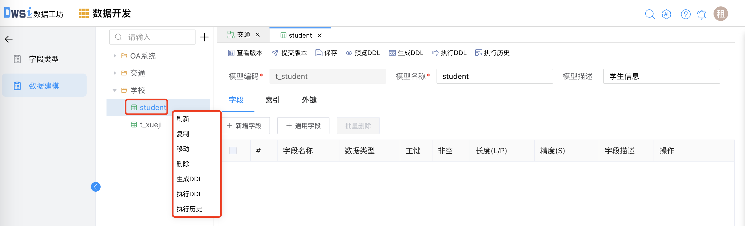The width and height of the screenshot is (745, 226).
Task: Go back using the left arrow
Action: coord(9,39)
